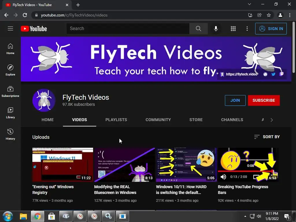296x222 pixels.
Task: Open "Evening out" Windows Registry video title
Action: (53, 190)
